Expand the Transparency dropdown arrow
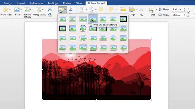 click(43, 10)
